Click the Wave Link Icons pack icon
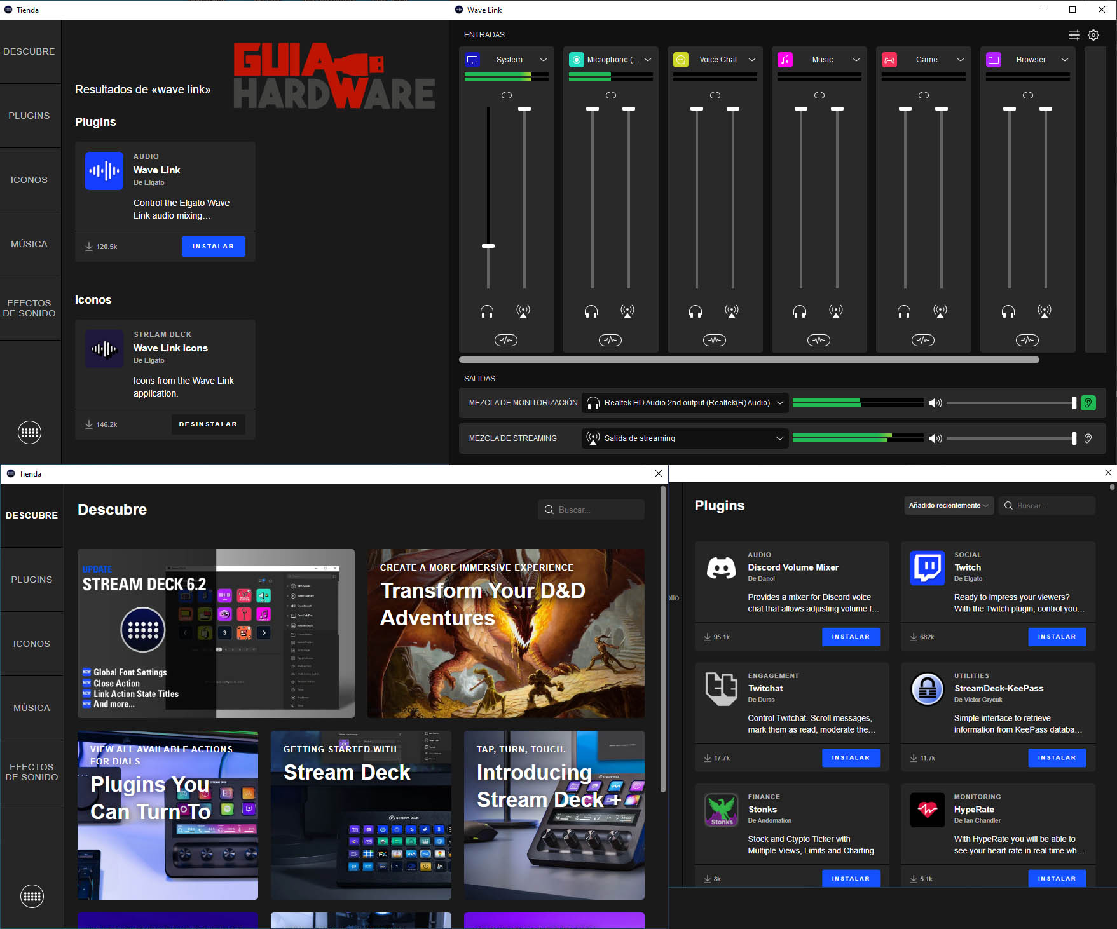The width and height of the screenshot is (1117, 929). click(x=104, y=349)
